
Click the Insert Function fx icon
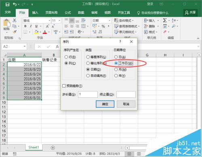point(57,47)
